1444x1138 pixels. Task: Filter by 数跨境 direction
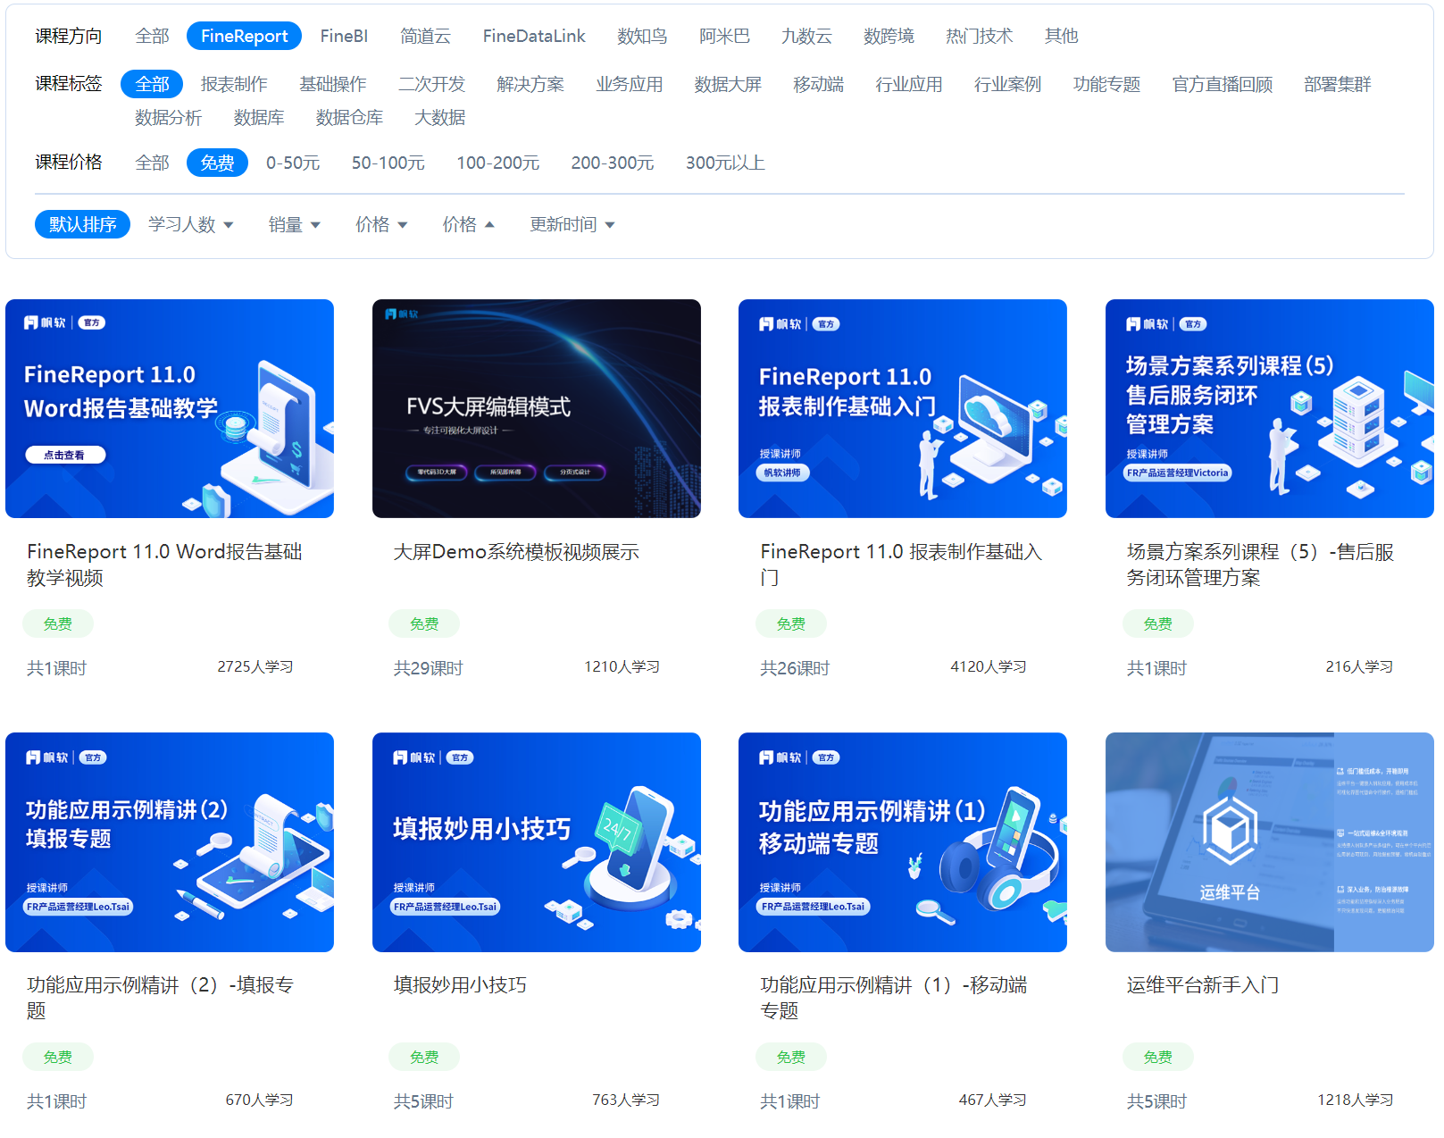pyautogui.click(x=889, y=36)
